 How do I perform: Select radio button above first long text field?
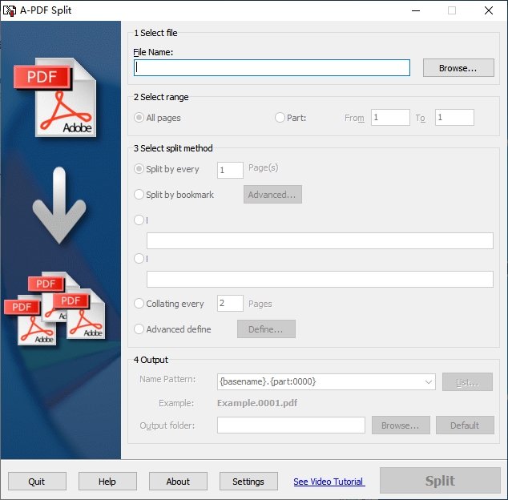tap(139, 220)
